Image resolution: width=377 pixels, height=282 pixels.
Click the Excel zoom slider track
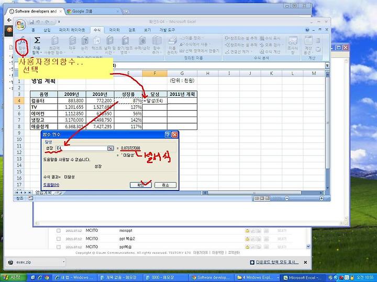pos(304,198)
